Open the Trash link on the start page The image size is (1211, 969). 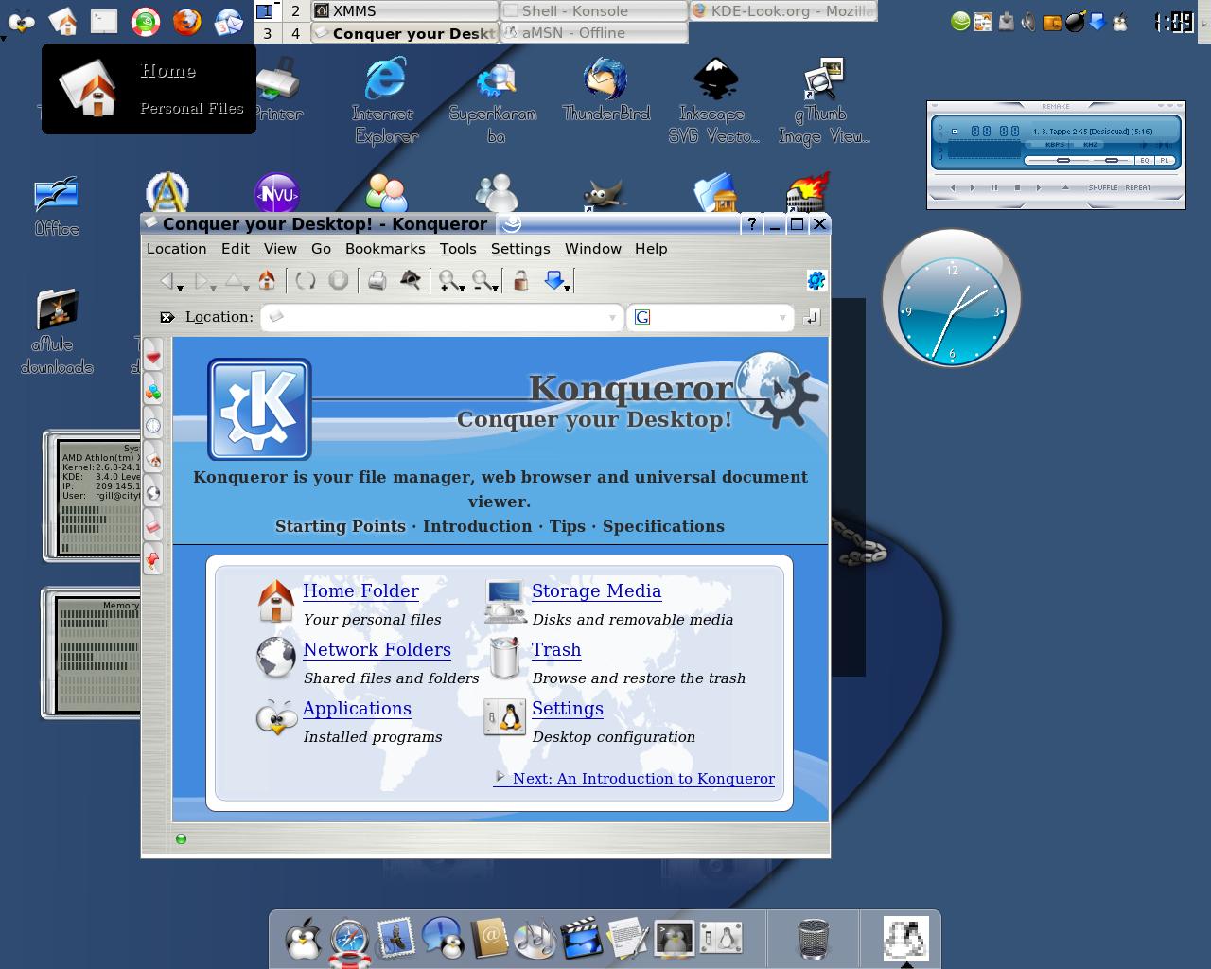point(556,650)
